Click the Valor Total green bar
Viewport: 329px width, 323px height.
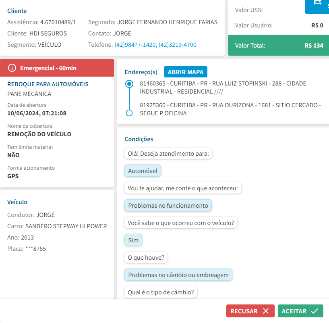click(278, 45)
